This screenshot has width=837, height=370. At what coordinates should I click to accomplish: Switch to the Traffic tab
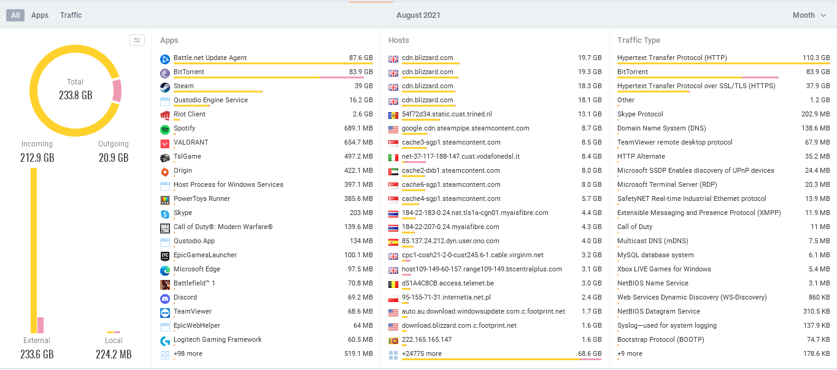pyautogui.click(x=71, y=15)
